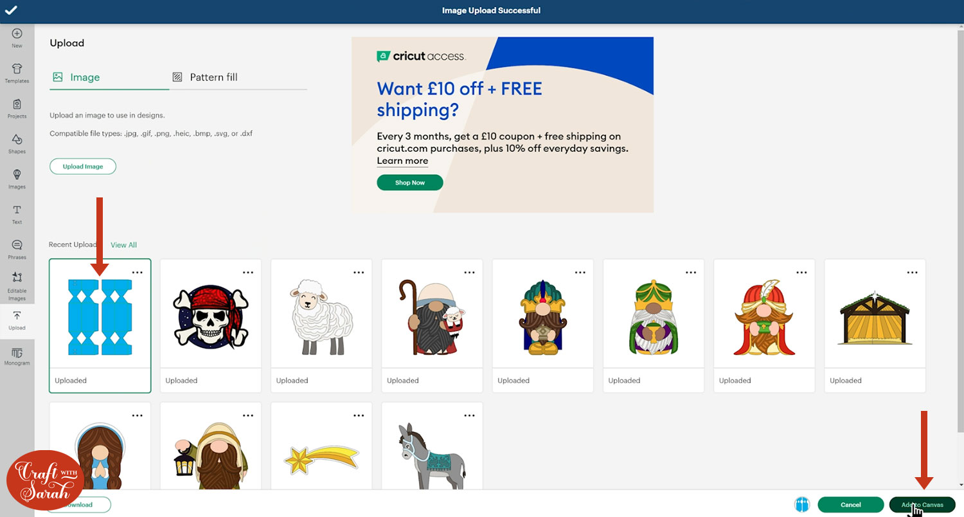Open the New project icon in sidebar
The height and width of the screenshot is (517, 964).
click(x=17, y=33)
